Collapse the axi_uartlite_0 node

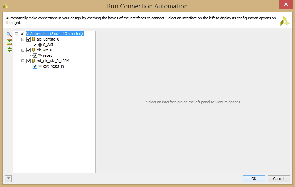[x=23, y=39]
